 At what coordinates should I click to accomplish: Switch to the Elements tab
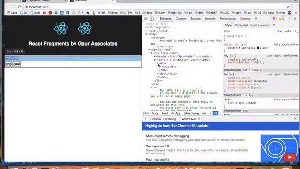click(165, 19)
